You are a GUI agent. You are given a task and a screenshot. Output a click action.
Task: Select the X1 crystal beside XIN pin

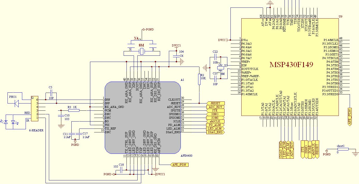221,68
